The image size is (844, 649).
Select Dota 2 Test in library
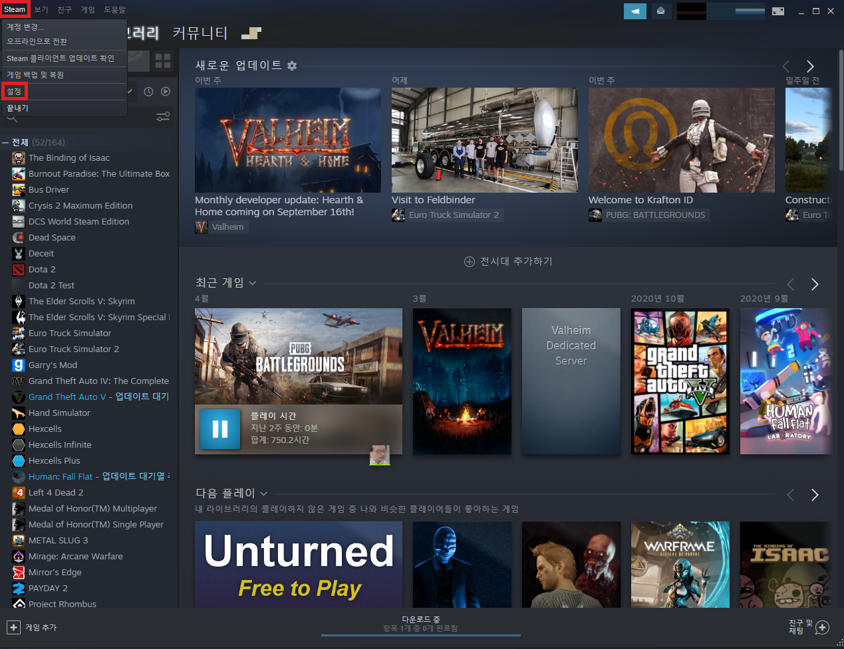pyautogui.click(x=51, y=286)
